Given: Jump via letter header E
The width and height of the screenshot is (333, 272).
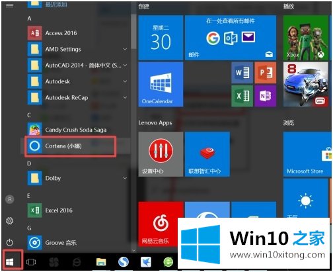Looking at the screenshot, I should (28, 196).
